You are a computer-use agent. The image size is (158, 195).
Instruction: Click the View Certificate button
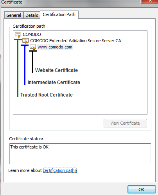[125, 123]
